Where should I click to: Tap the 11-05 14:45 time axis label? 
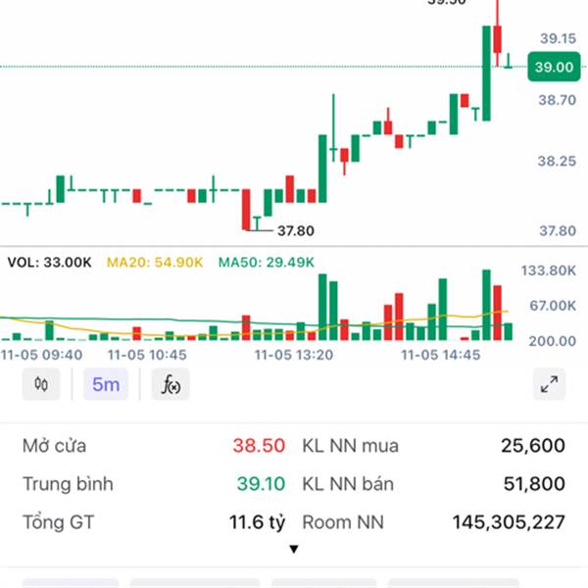coord(441,355)
